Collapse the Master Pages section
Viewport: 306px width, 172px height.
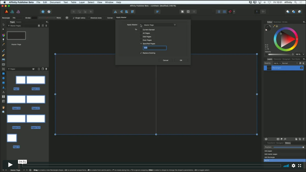(x=9, y=26)
